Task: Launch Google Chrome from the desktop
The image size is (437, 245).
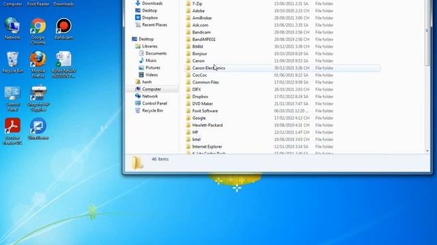Action: tap(38, 31)
